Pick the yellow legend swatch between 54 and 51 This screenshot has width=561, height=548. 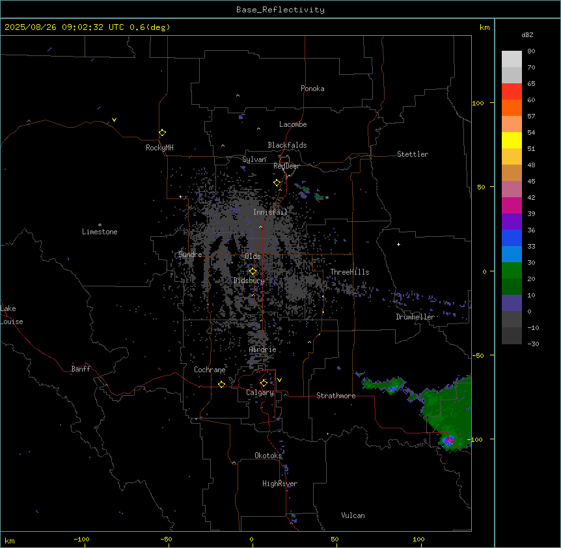click(x=512, y=140)
